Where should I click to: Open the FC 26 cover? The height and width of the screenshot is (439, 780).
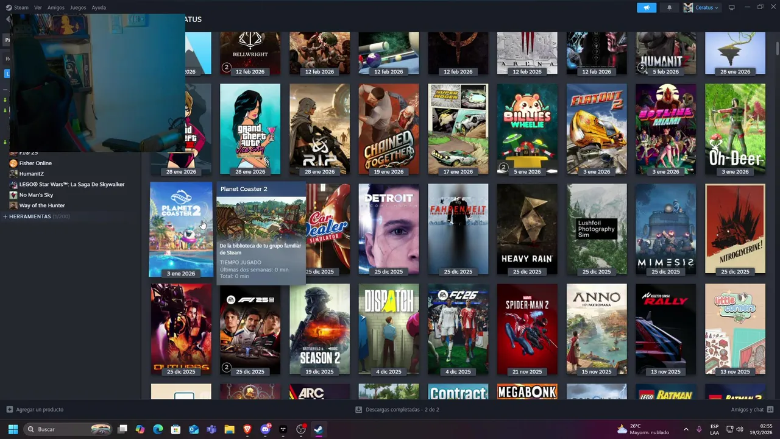pyautogui.click(x=458, y=329)
